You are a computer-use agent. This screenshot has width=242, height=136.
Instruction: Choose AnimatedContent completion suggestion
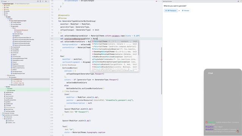[115, 64]
